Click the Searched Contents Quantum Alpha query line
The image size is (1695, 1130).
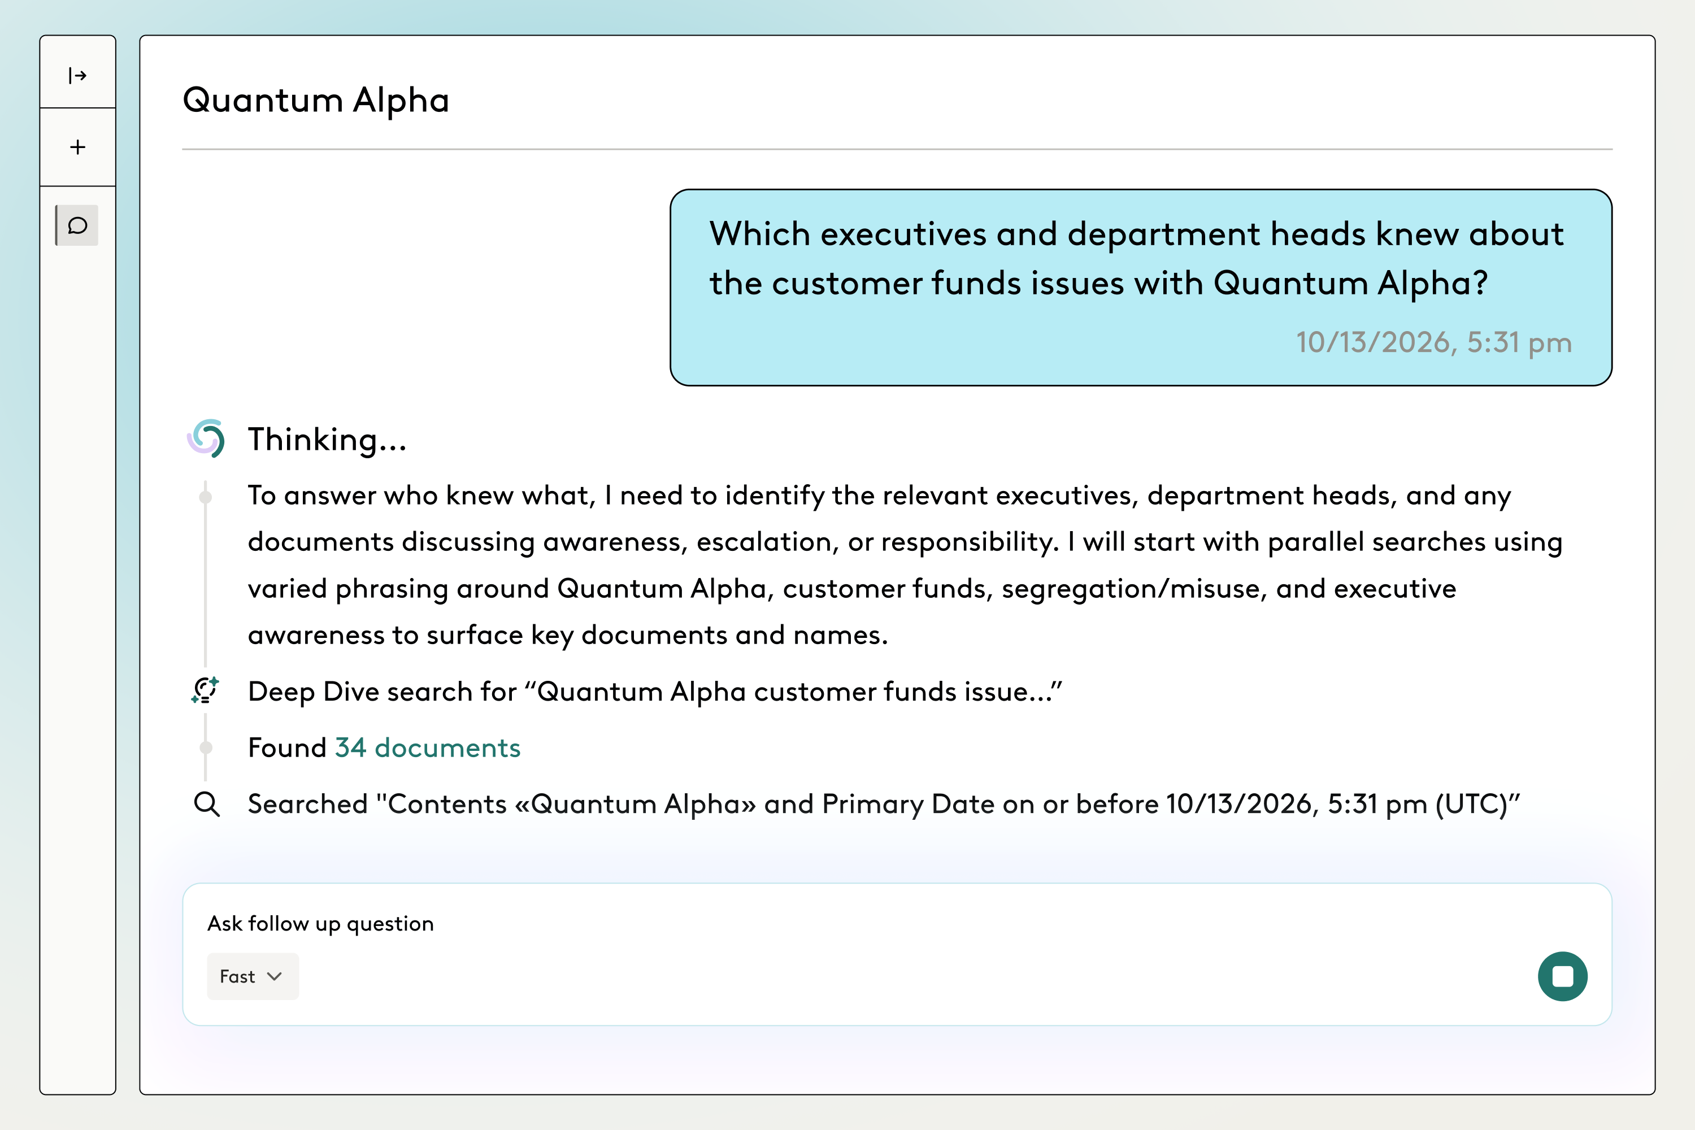(x=884, y=804)
